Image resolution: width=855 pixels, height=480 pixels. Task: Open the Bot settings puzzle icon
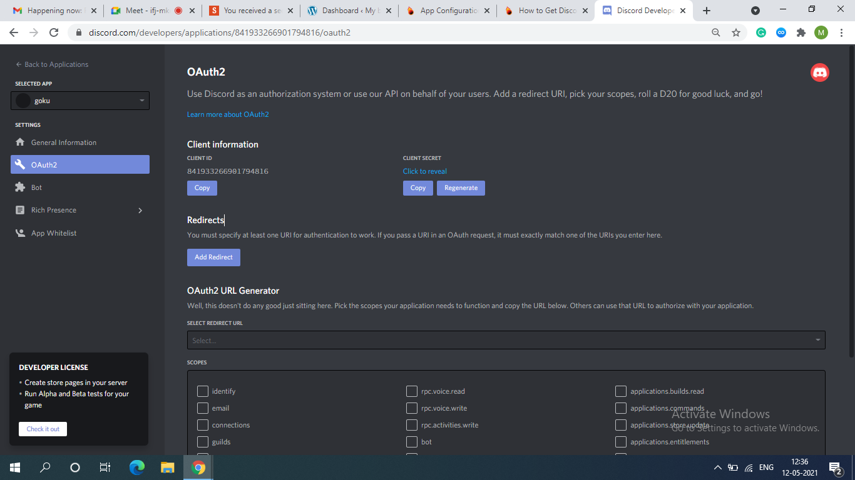pos(20,187)
